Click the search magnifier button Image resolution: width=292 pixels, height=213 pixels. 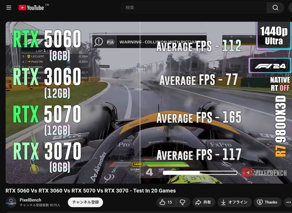pyautogui.click(x=275, y=7)
